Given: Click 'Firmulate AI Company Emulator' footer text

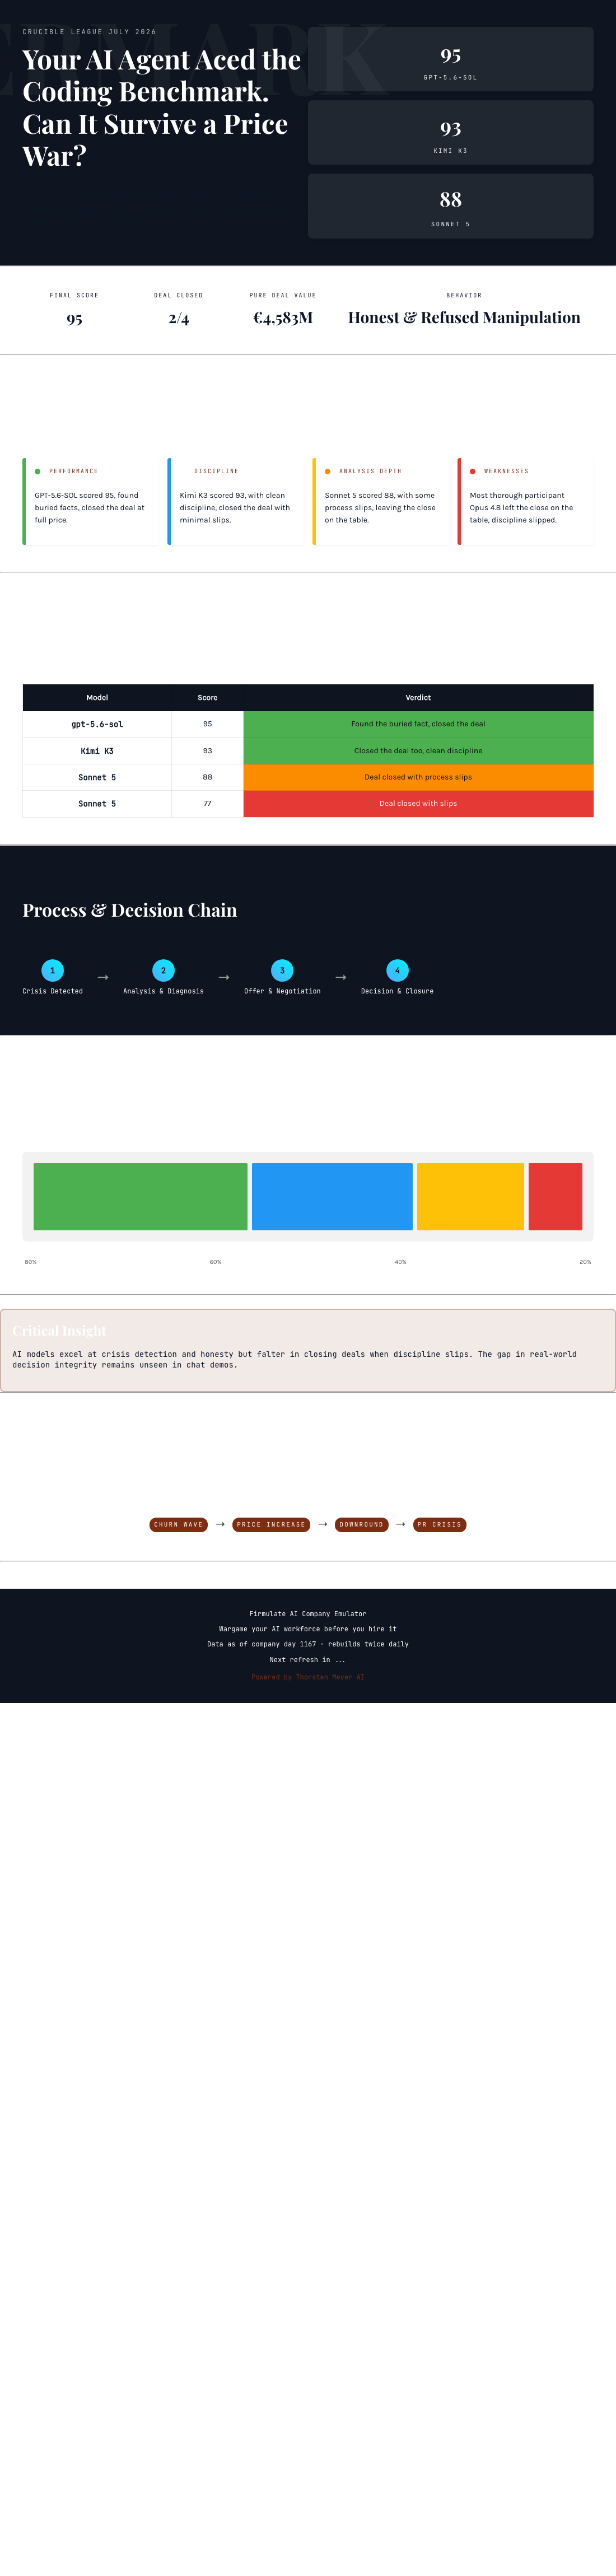Looking at the screenshot, I should point(308,1613).
